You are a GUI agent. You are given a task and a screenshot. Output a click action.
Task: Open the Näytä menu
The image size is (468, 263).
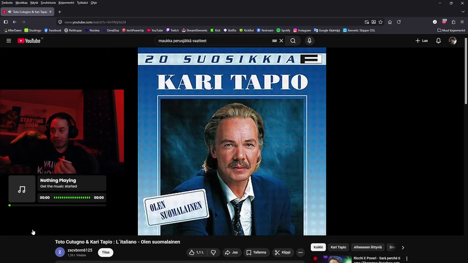click(x=34, y=3)
